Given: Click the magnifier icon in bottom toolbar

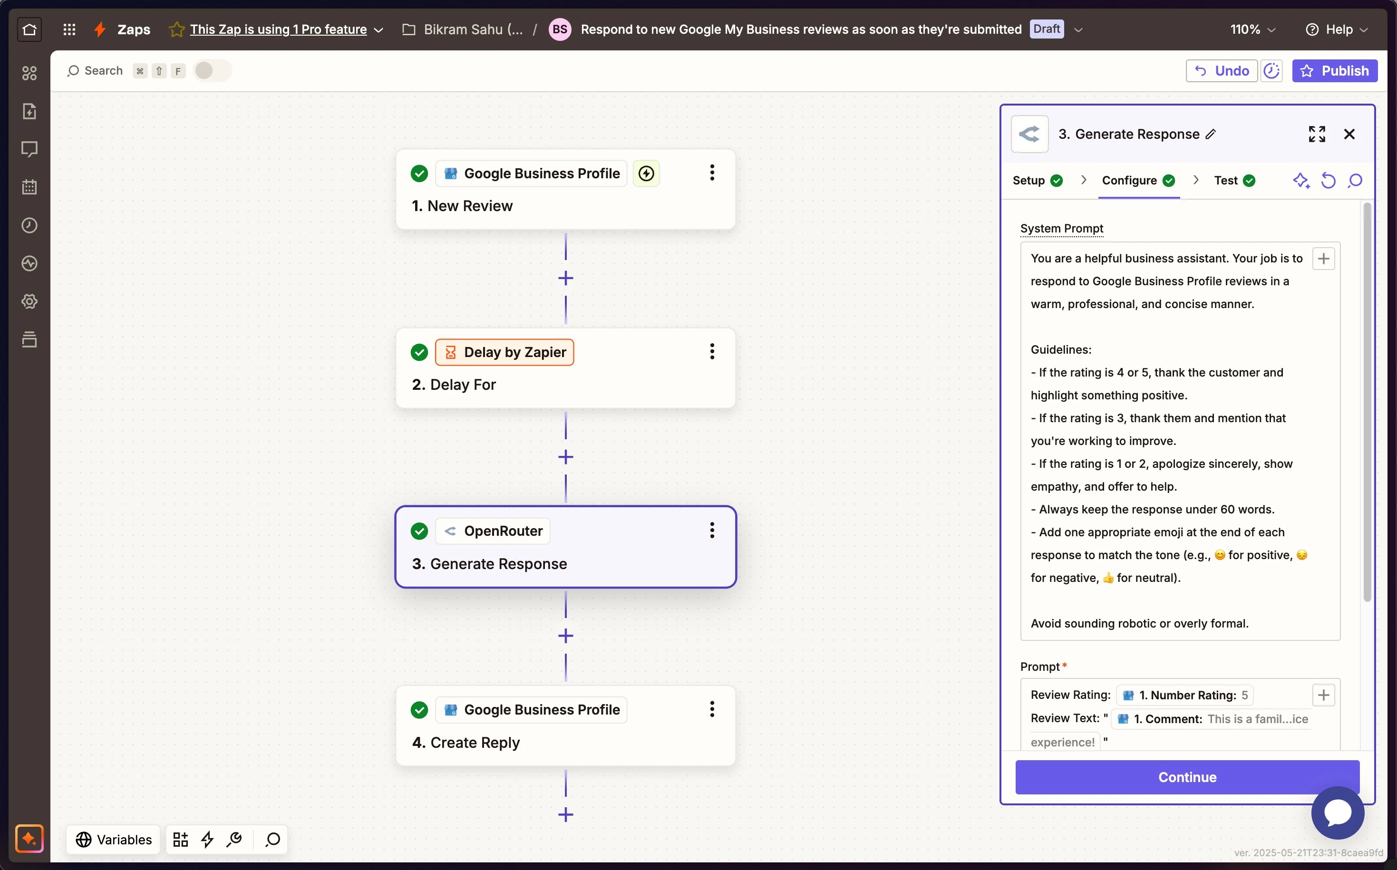Looking at the screenshot, I should coord(273,840).
